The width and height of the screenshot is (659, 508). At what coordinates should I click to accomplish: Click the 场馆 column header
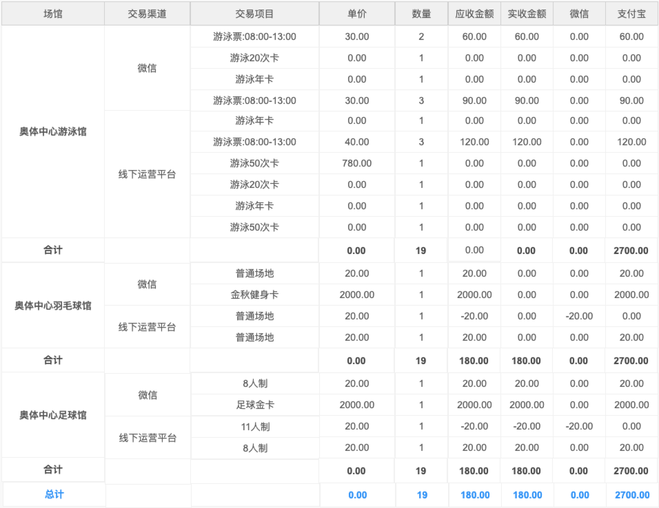tap(53, 14)
